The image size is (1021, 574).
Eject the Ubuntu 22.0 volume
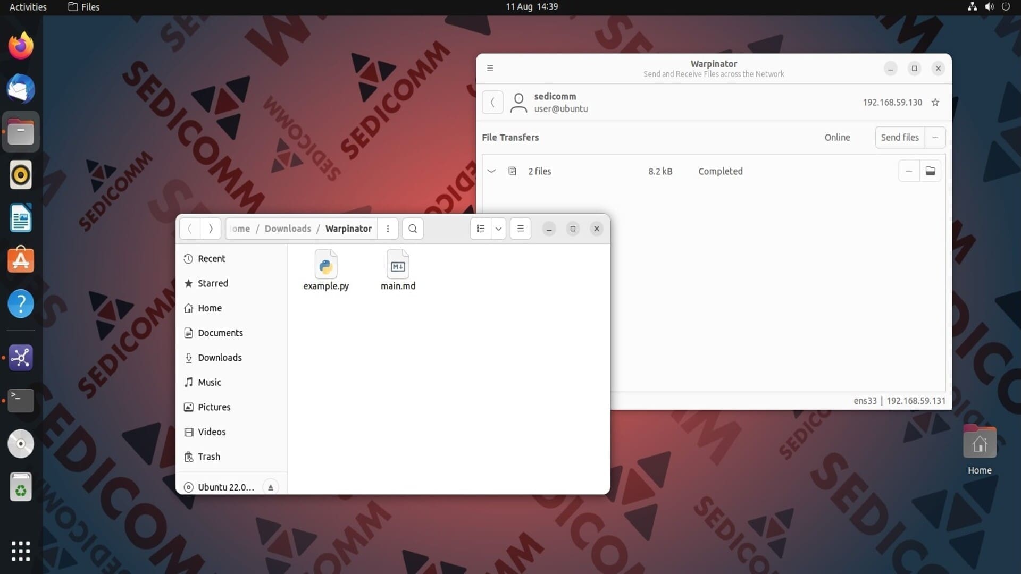coord(271,487)
